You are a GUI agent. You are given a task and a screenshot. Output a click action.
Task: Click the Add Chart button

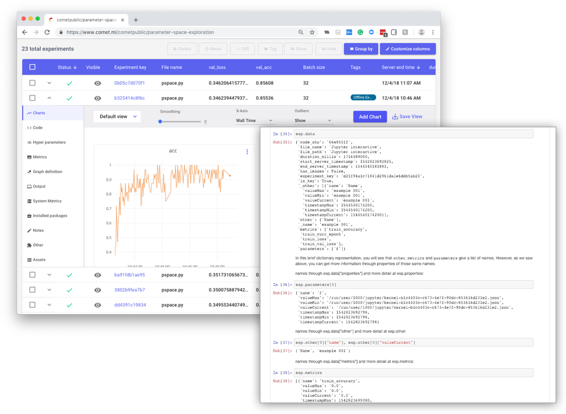tap(370, 116)
